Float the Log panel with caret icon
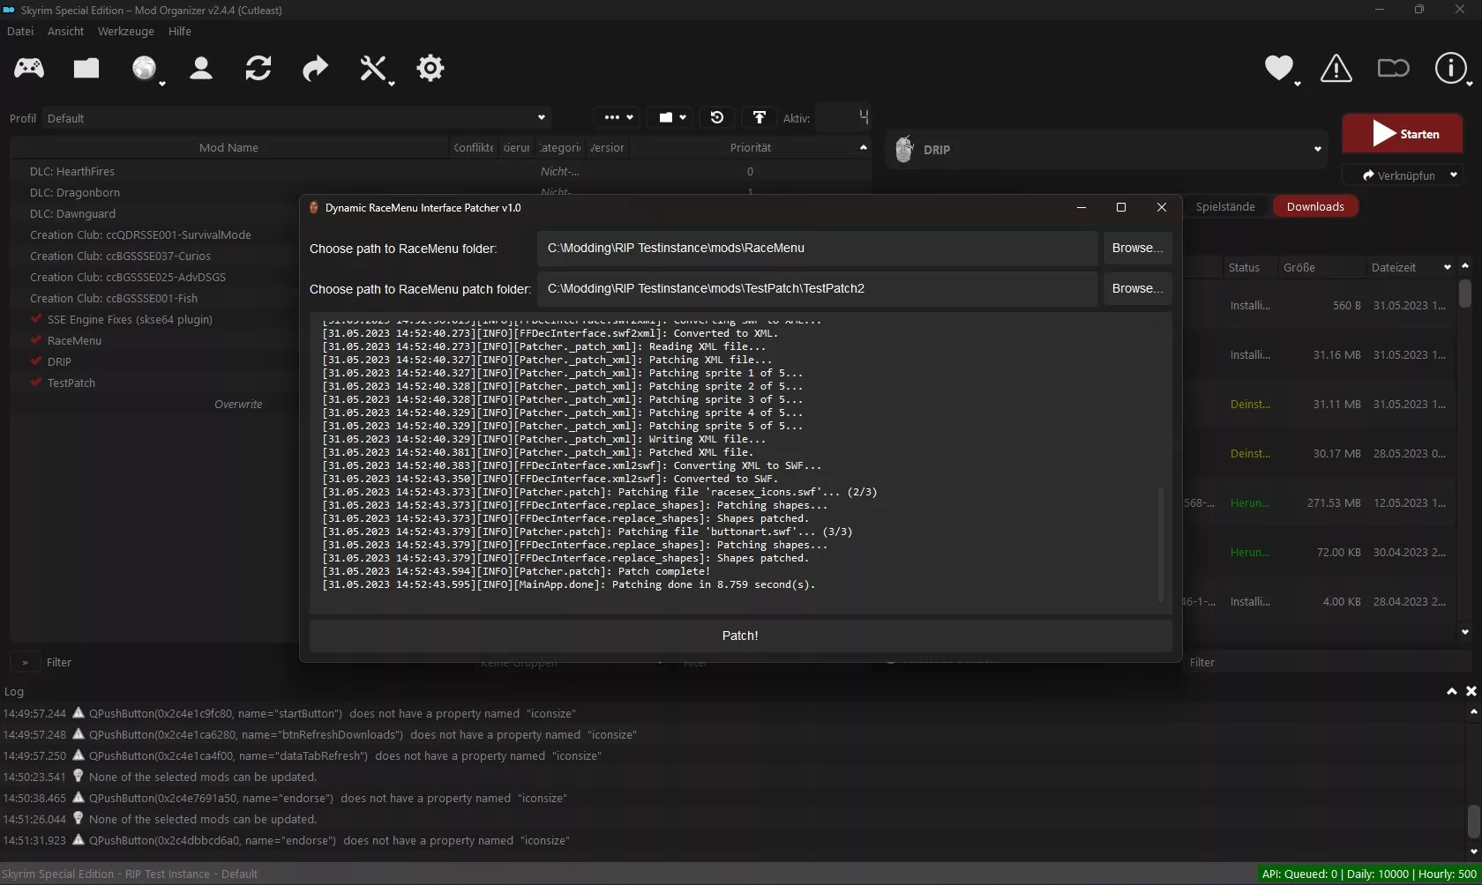 [x=1452, y=691]
